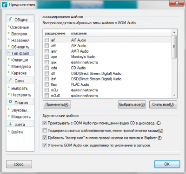This screenshot has width=186, height=174.
Task: Uncheck GOM Audio default player at startup
Action: tap(45, 145)
